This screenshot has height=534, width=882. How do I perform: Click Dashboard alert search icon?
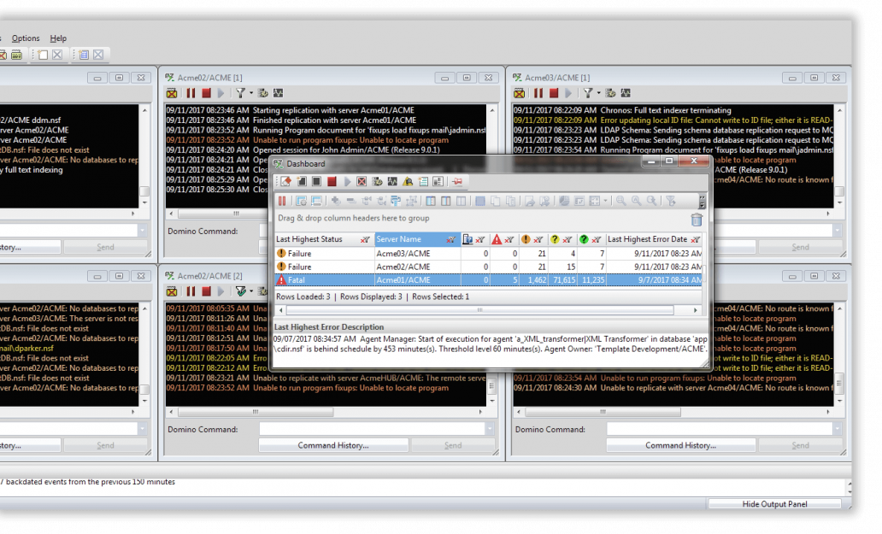pyautogui.click(x=408, y=181)
